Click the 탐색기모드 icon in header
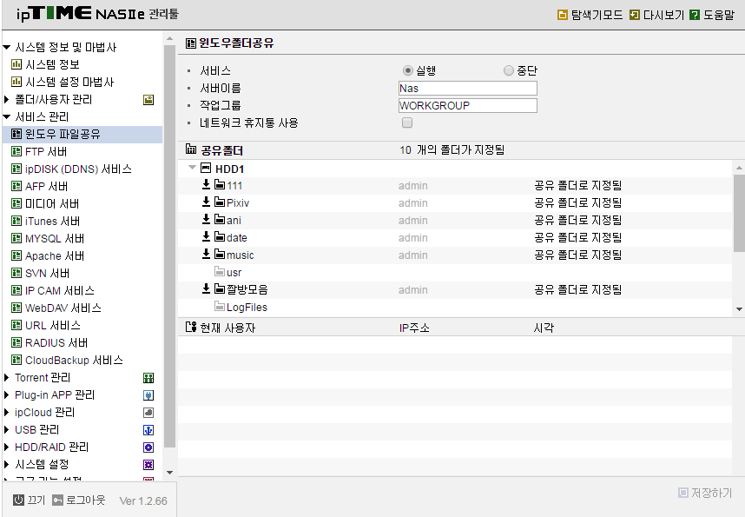Screen dimensions: 745x517 coord(562,16)
